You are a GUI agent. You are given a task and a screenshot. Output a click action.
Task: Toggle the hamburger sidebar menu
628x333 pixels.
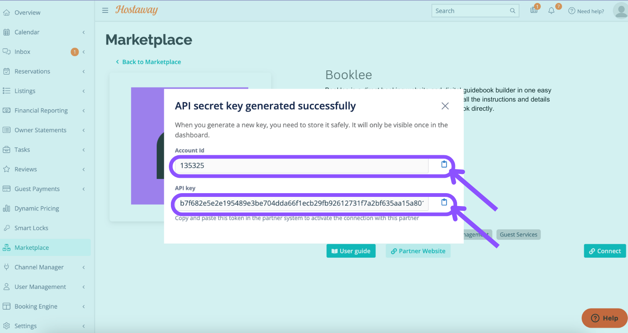point(105,10)
